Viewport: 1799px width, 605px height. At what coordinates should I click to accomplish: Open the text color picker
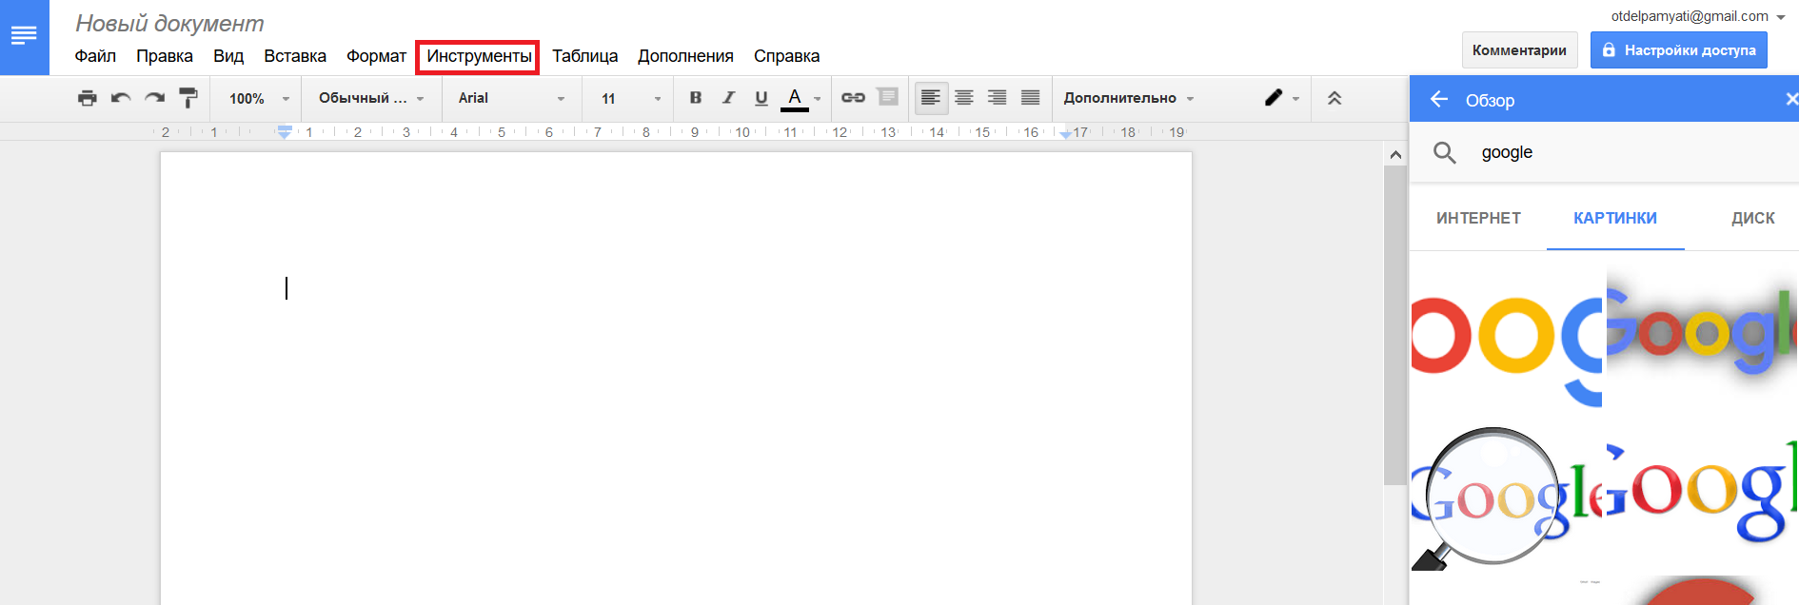pos(795,99)
